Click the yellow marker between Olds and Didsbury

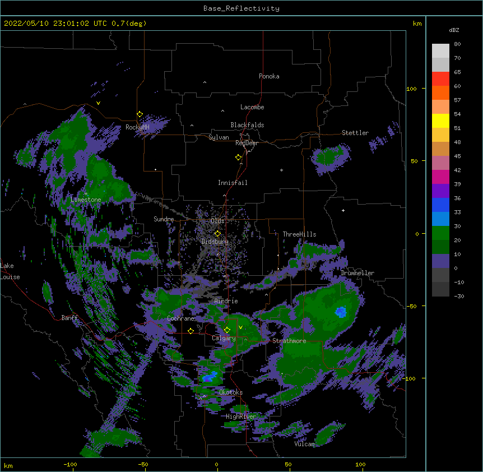tap(217, 234)
